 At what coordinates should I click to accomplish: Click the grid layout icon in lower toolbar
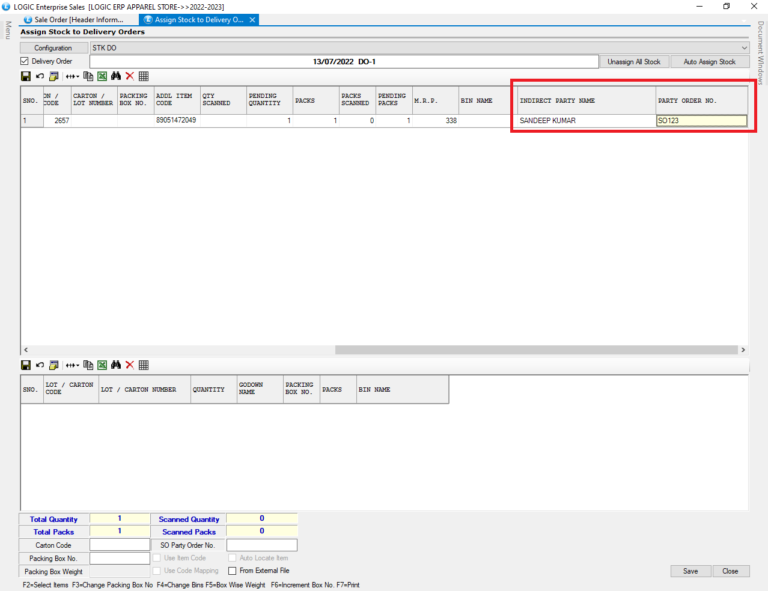coord(144,365)
